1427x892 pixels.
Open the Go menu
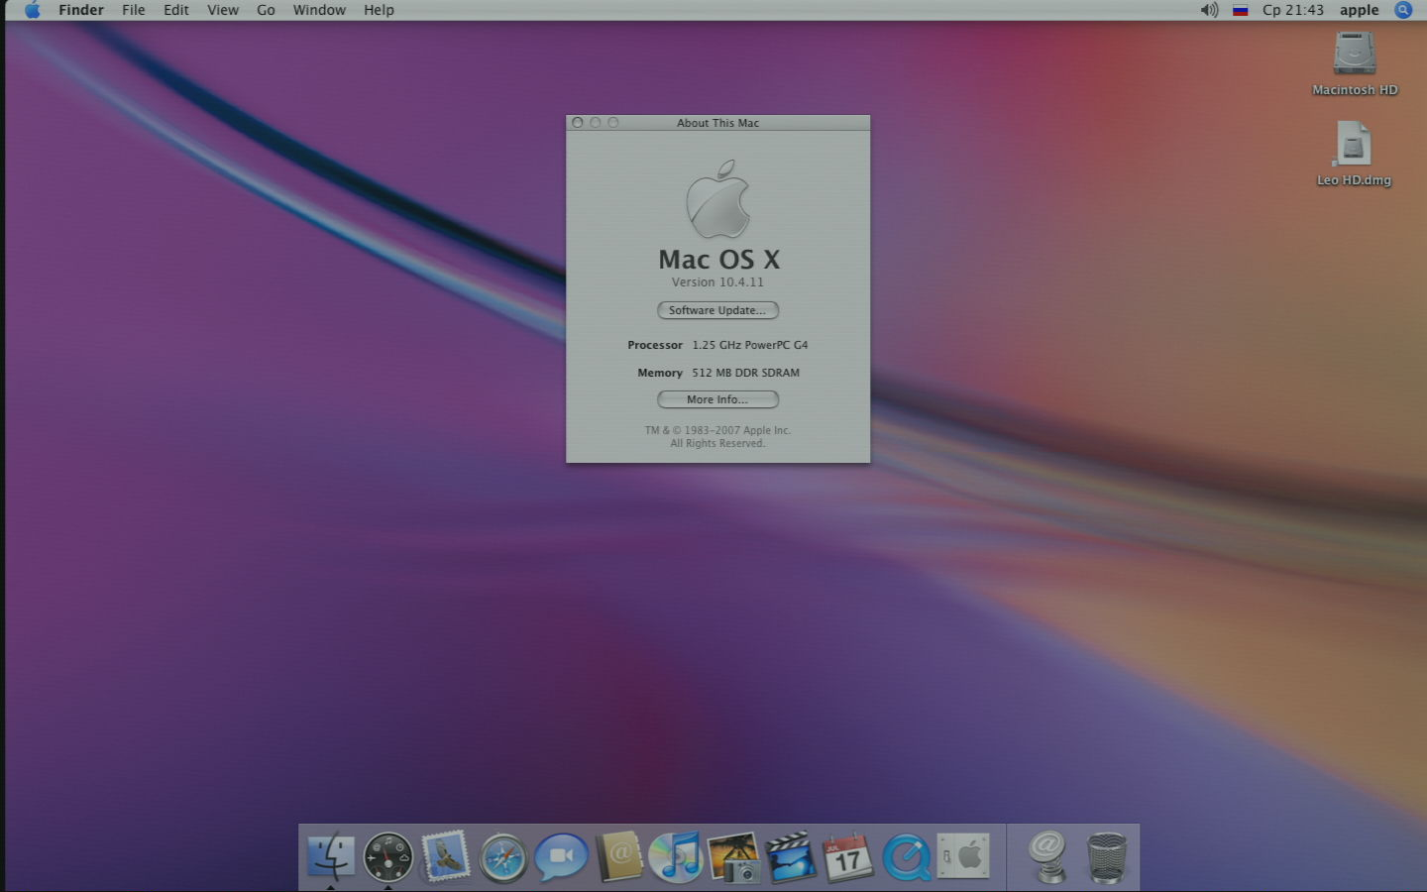266,10
